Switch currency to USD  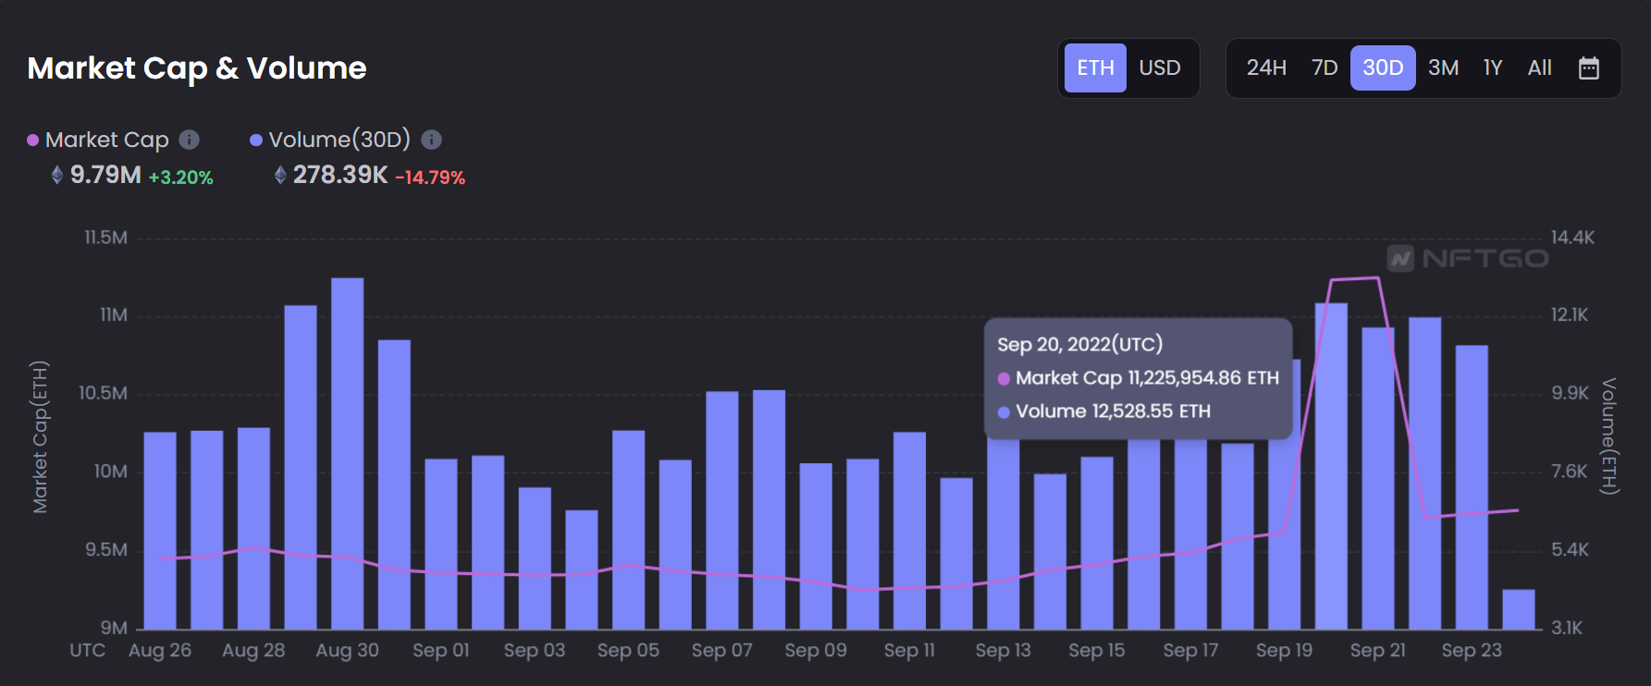pos(1159,67)
